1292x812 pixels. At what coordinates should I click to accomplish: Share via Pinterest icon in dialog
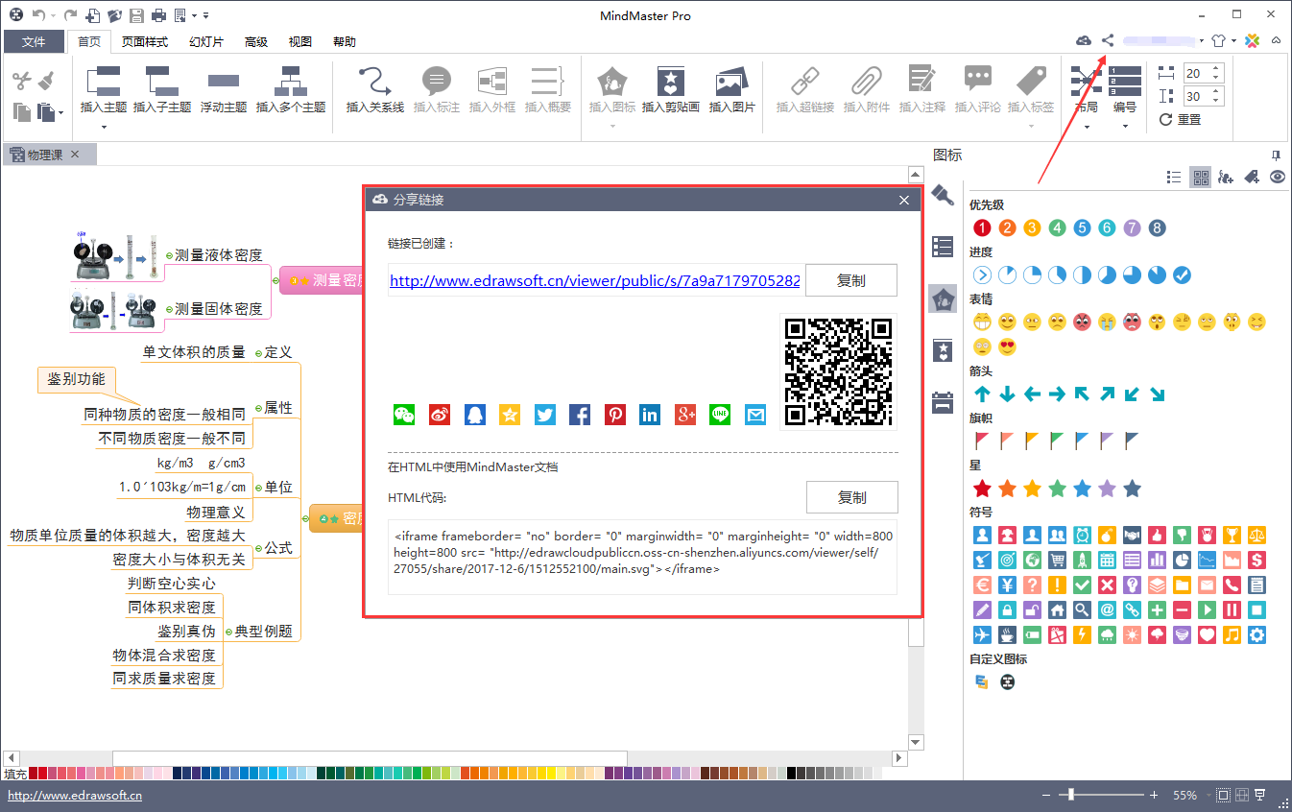pyautogui.click(x=615, y=415)
